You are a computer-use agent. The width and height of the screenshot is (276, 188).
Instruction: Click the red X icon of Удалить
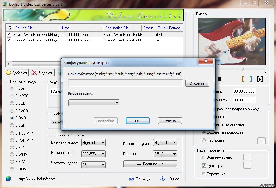[35, 73]
